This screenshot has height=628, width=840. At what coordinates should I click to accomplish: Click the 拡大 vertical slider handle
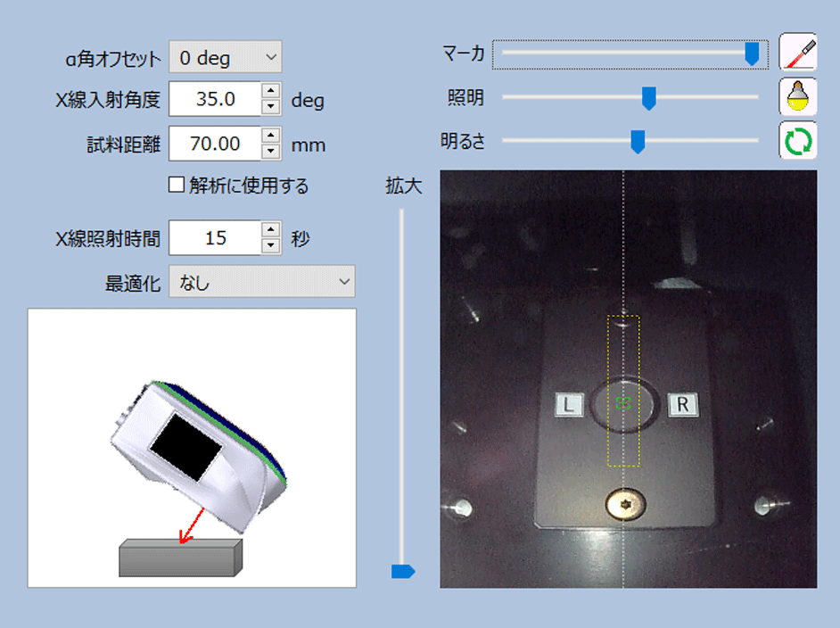coord(403,571)
